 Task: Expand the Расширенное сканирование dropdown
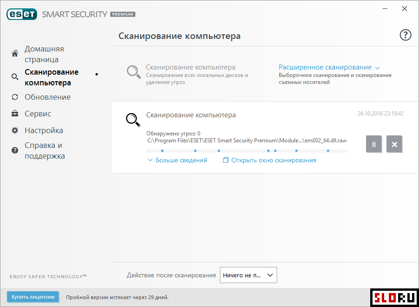(x=329, y=67)
